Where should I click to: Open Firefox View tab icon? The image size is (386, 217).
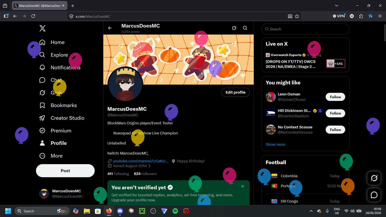tap(5, 6)
